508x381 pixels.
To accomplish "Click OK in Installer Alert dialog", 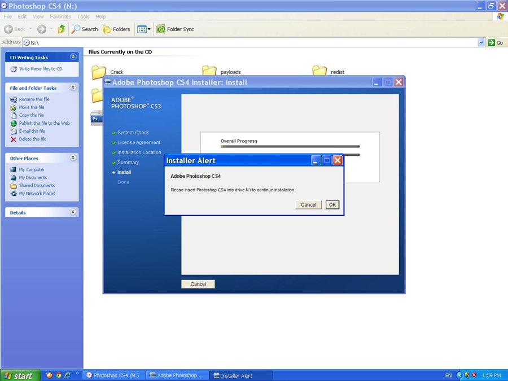I will coord(332,205).
